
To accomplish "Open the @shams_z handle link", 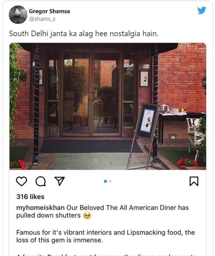I will [x=42, y=19].
